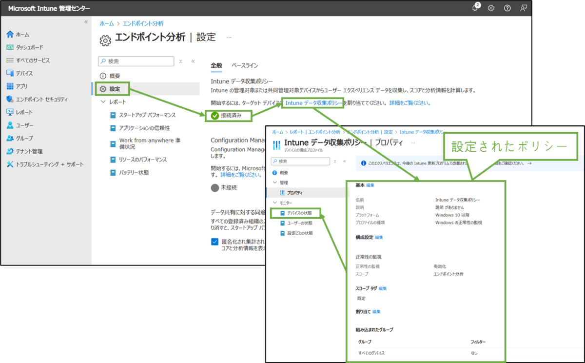This screenshot has width=585, height=363.
Task: Clear the エンドポイント分析 menu search with x
Action: 180,61
